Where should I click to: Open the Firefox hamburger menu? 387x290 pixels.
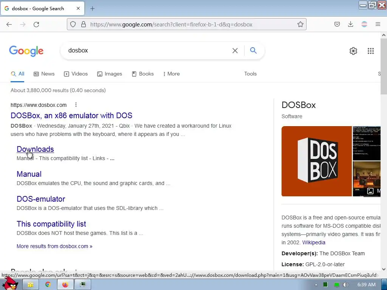click(x=378, y=24)
